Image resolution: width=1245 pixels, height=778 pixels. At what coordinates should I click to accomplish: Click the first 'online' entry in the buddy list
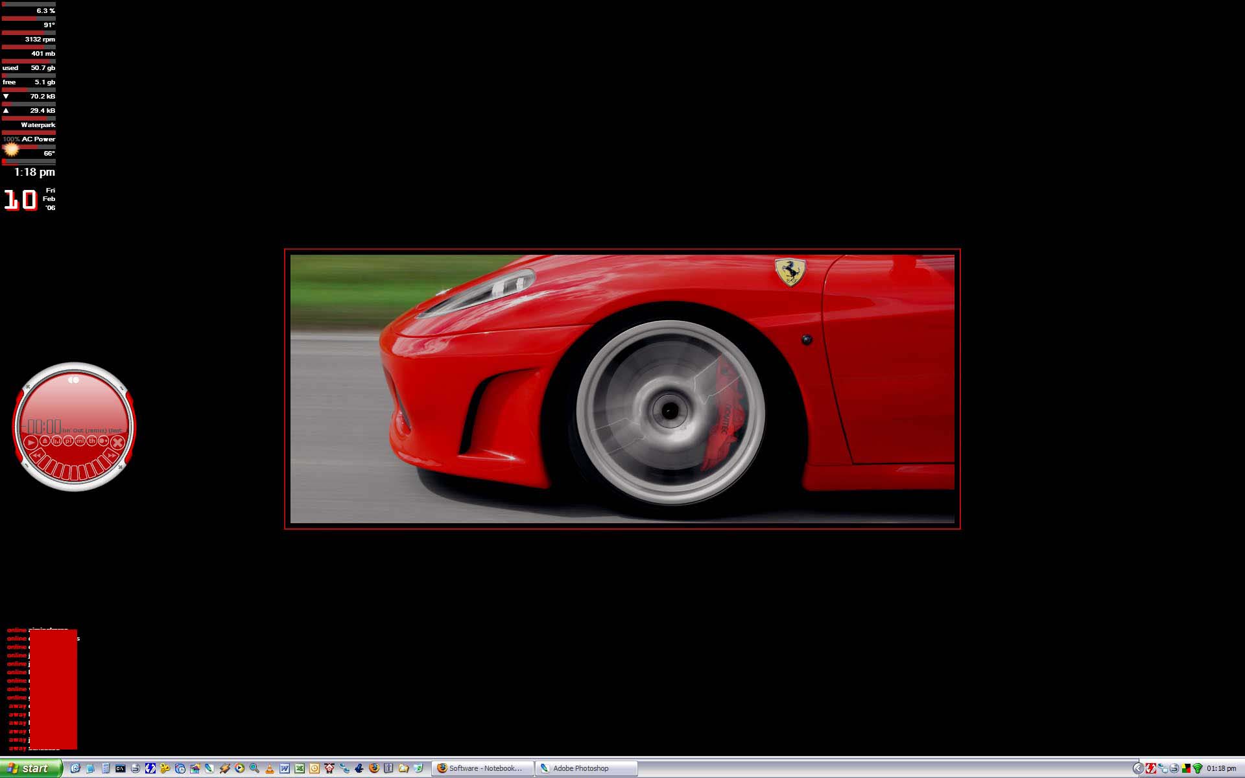[x=17, y=630]
